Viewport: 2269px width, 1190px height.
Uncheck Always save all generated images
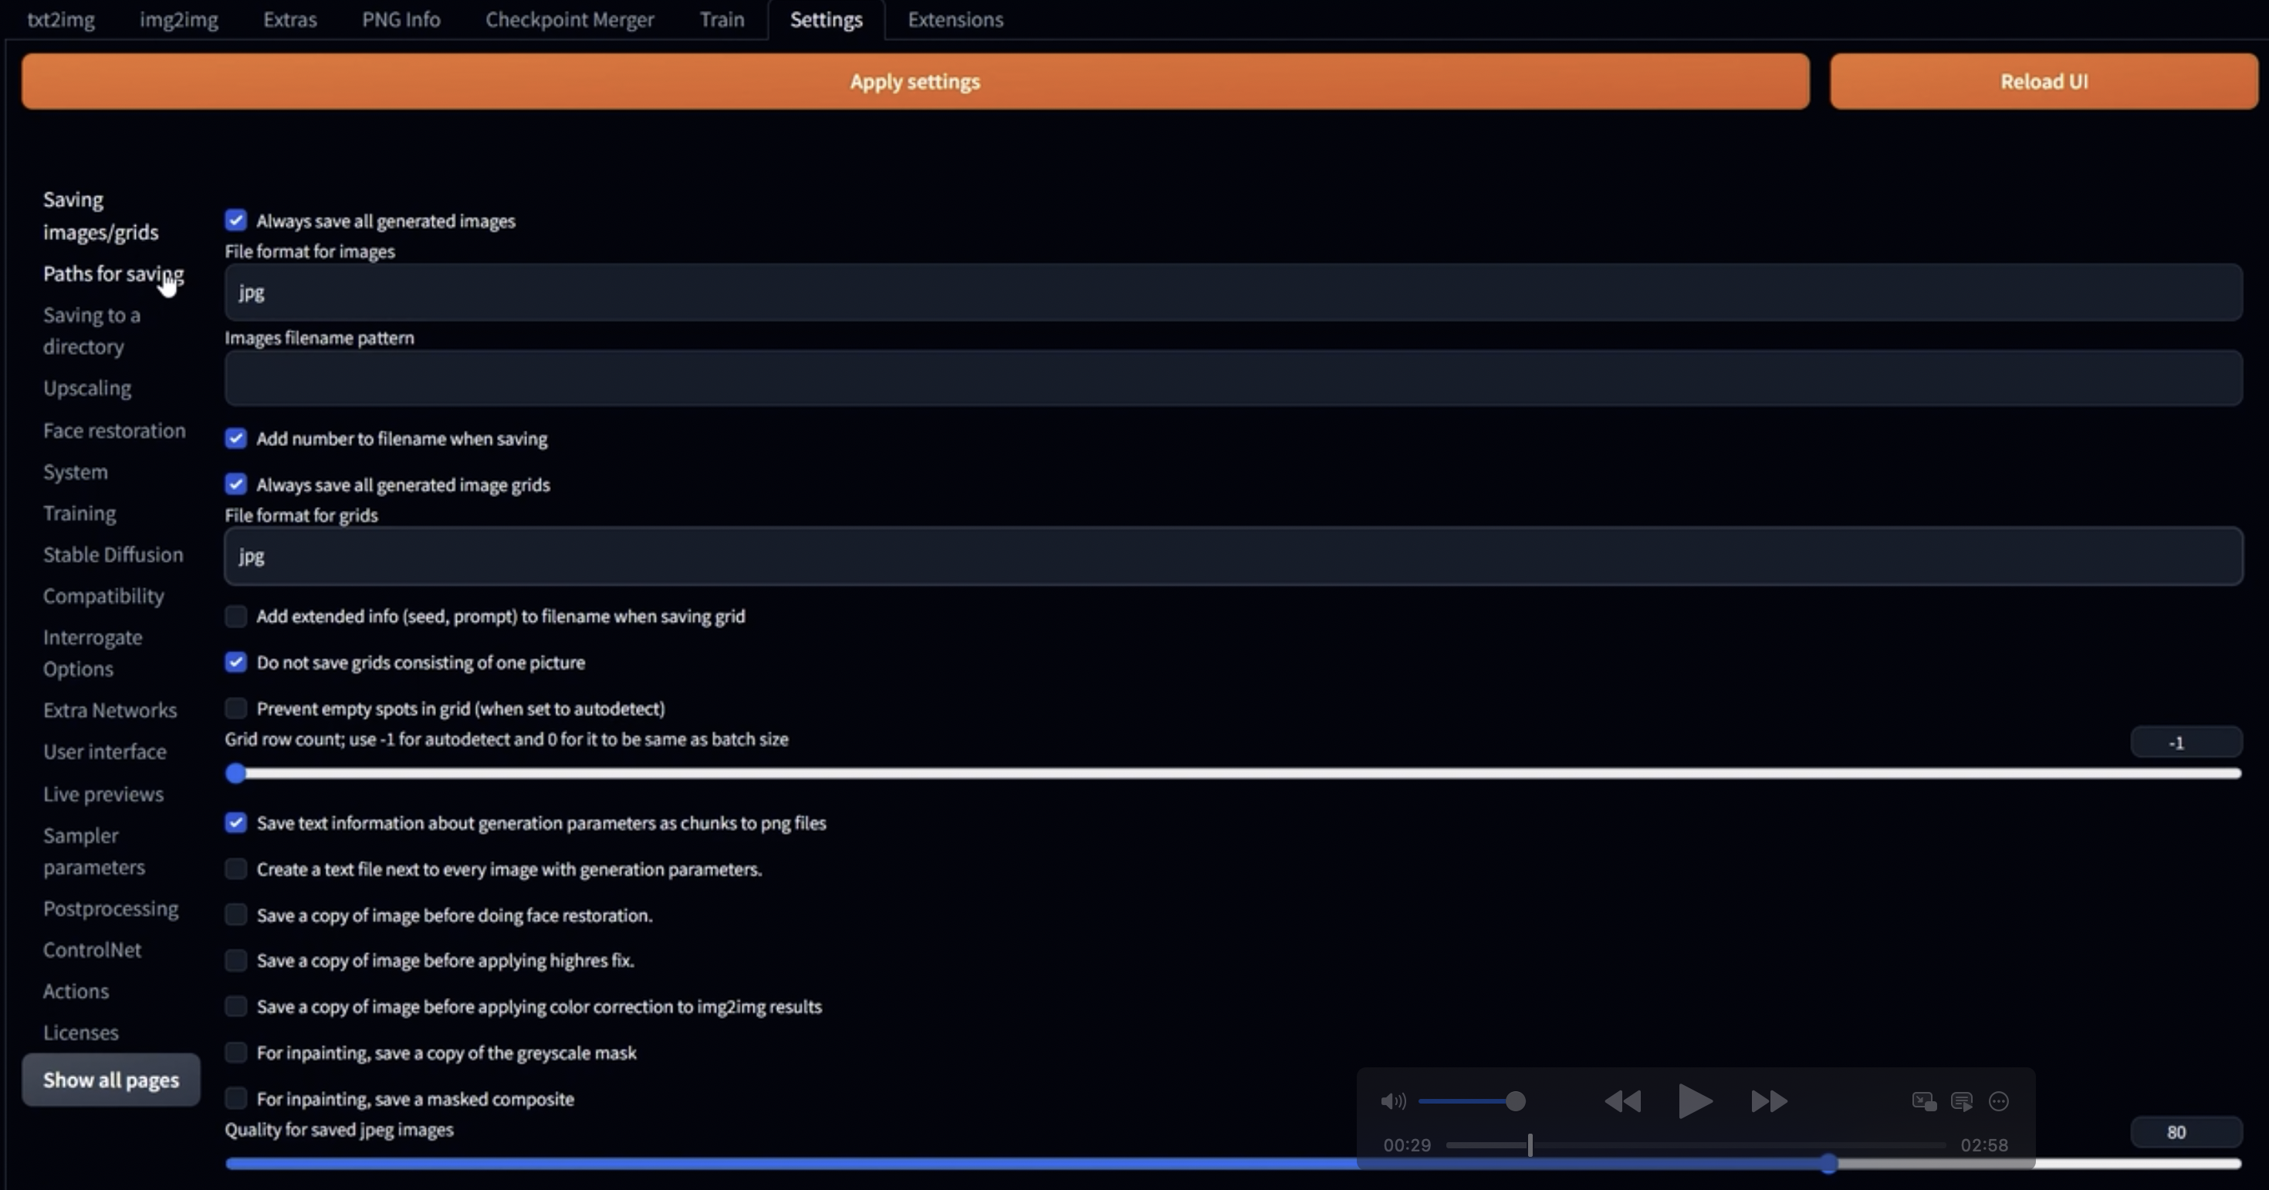click(x=236, y=220)
